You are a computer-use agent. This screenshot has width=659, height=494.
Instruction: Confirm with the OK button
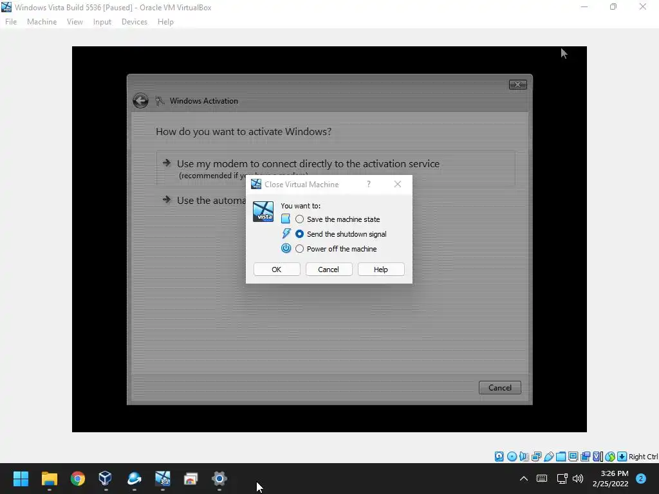coord(277,270)
